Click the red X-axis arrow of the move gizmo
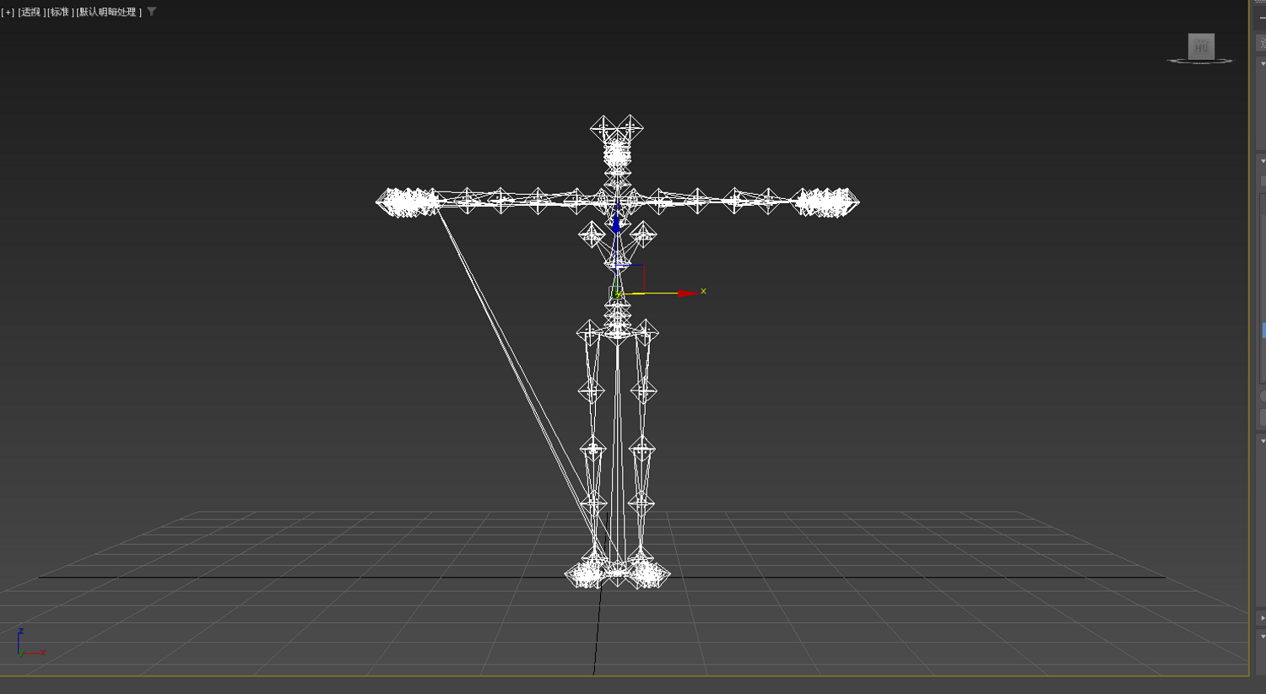This screenshot has height=694, width=1266. (687, 293)
